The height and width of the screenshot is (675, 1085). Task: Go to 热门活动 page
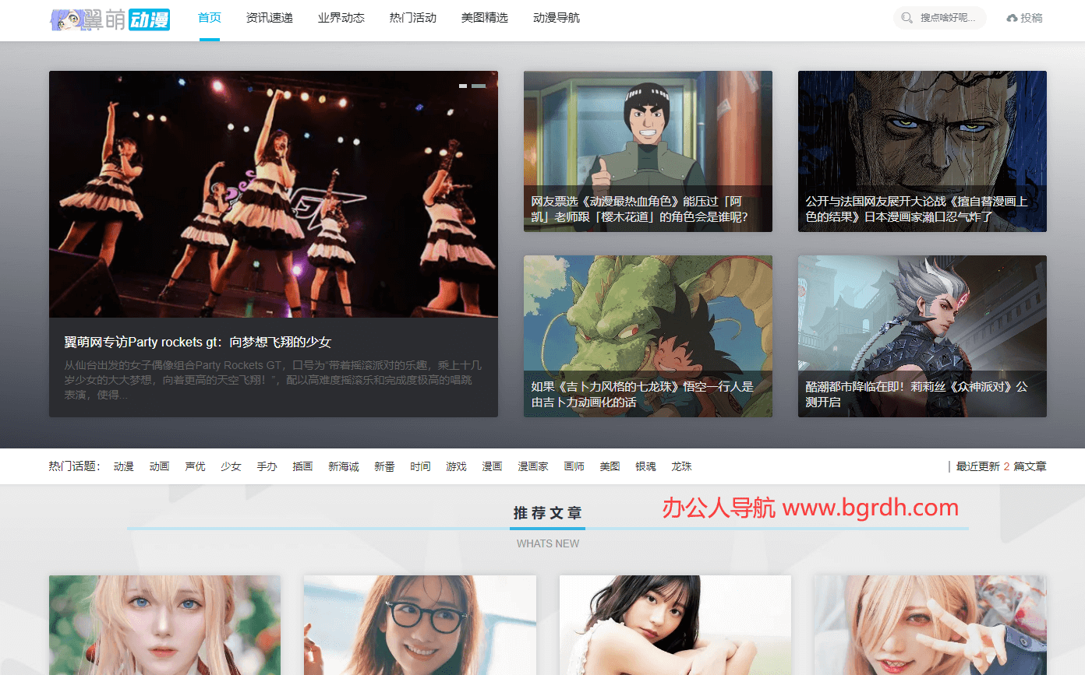[412, 16]
